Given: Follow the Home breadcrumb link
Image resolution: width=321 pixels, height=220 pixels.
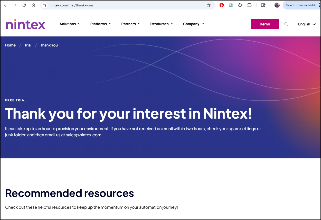Looking at the screenshot, I should (10, 45).
